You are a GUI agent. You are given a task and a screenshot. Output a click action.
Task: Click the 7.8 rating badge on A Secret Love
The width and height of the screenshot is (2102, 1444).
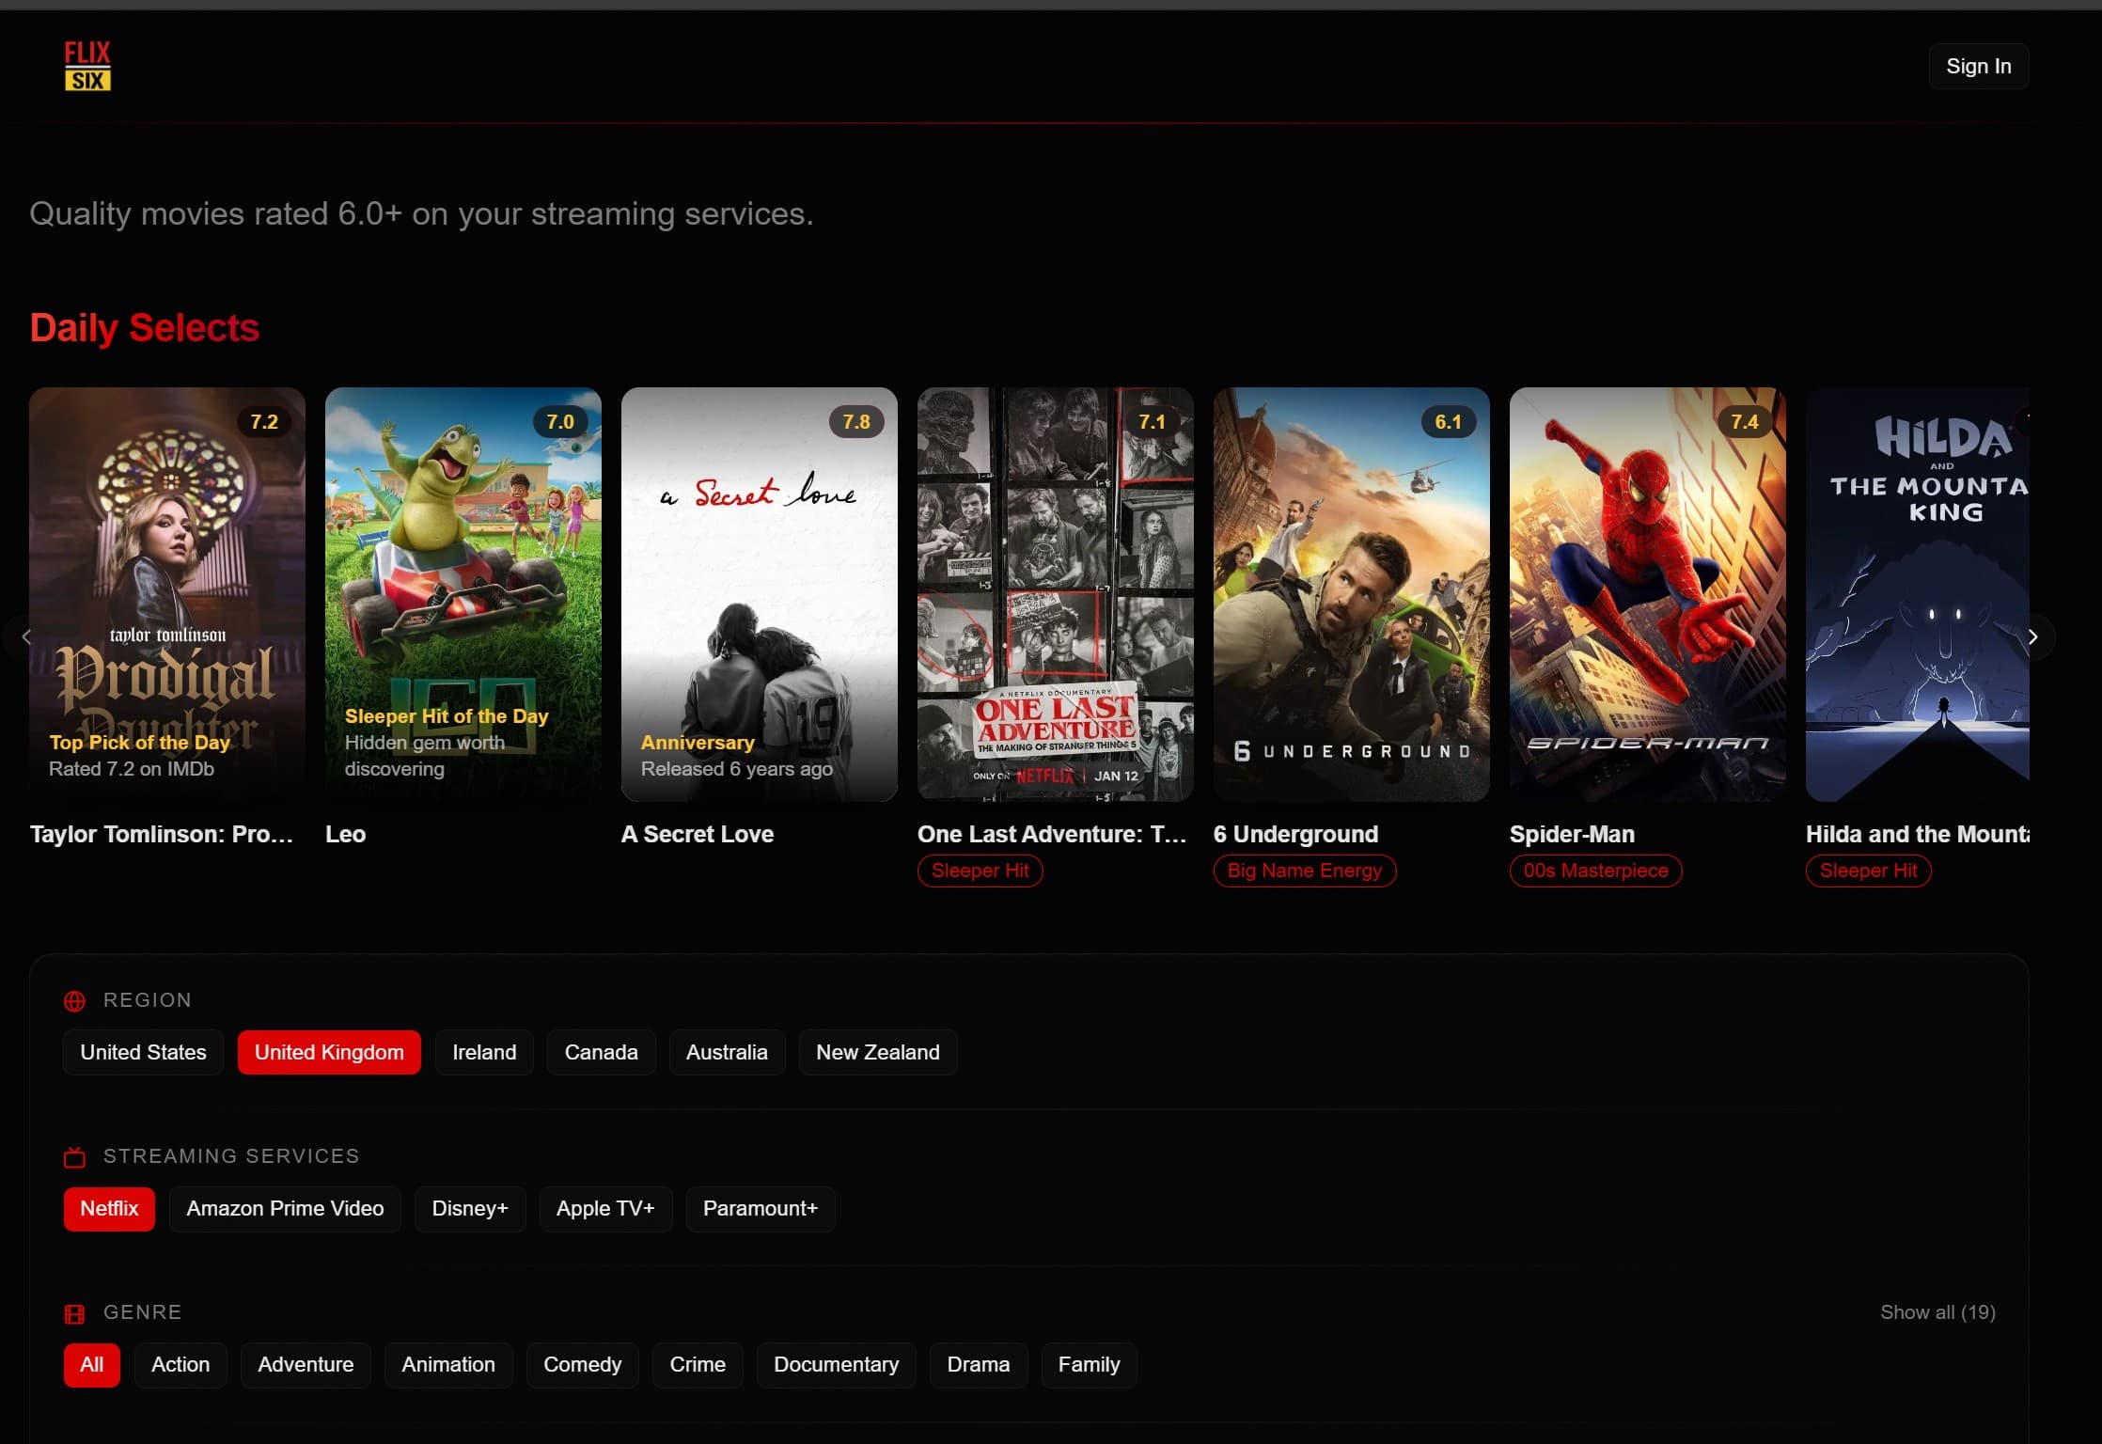856,422
